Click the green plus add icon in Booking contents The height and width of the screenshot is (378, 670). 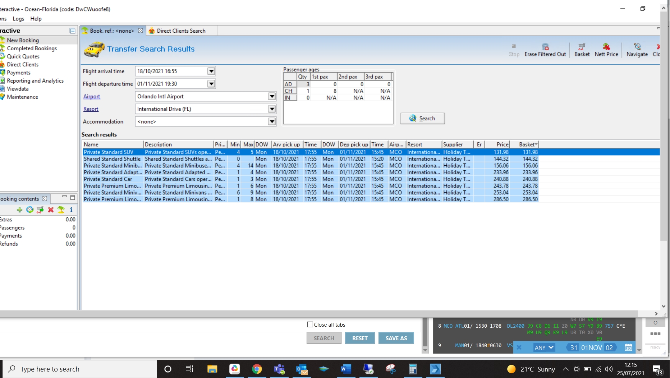coord(19,209)
